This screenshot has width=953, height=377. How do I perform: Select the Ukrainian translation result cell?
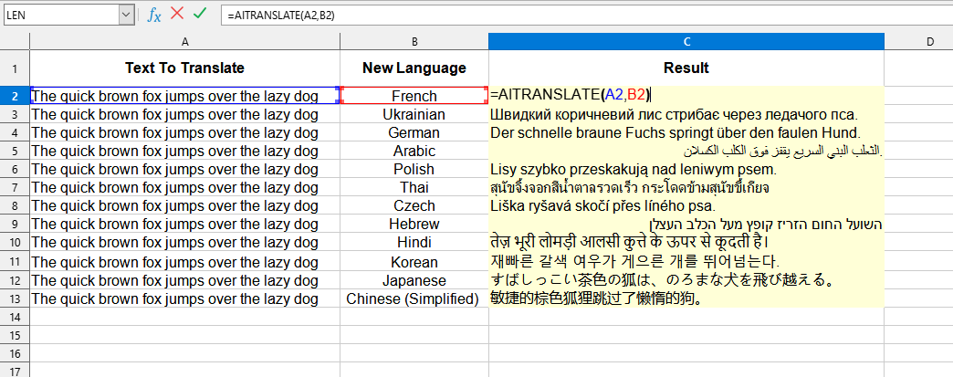(x=686, y=114)
